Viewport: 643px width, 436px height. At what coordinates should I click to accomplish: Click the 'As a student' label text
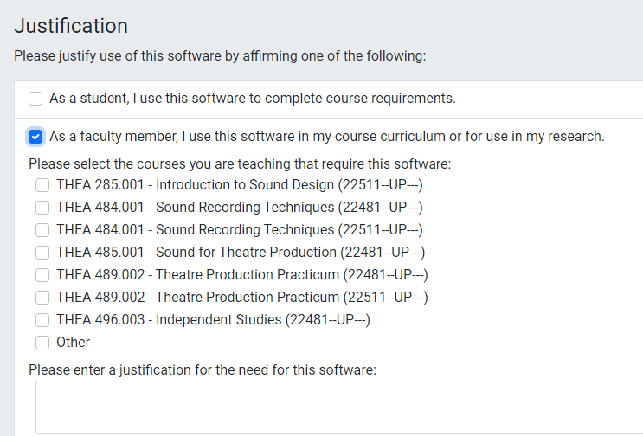tap(252, 99)
